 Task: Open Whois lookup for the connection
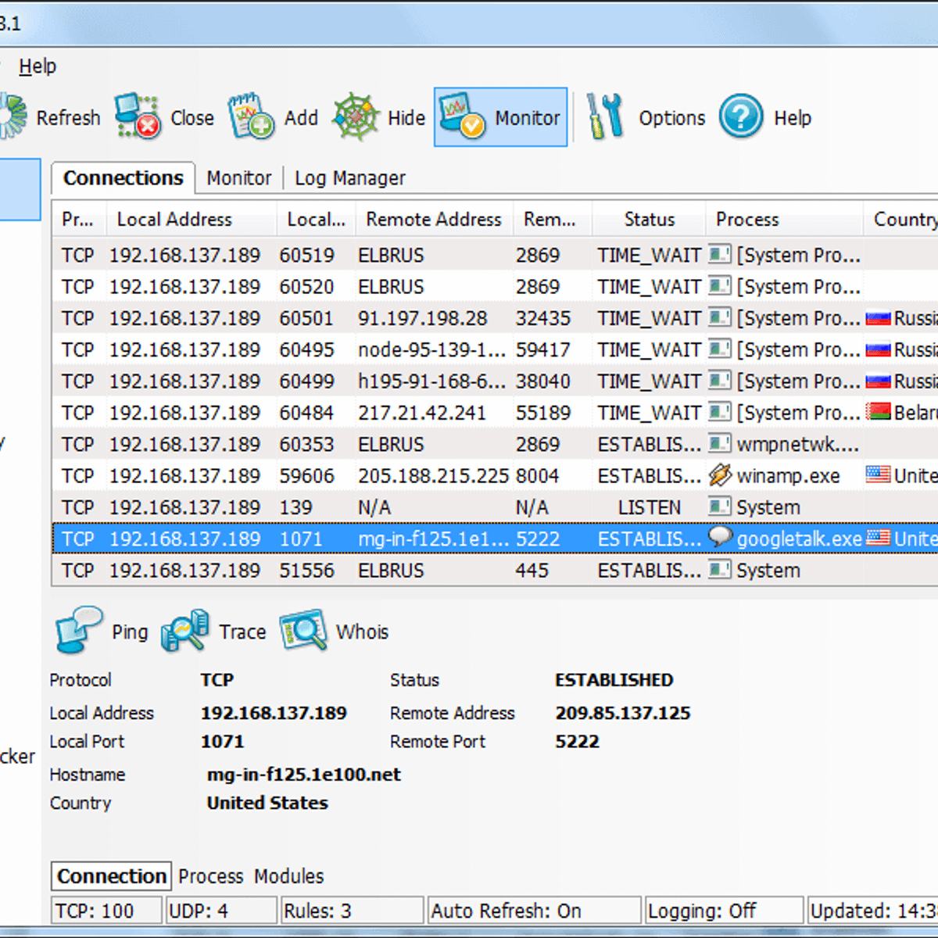[303, 631]
